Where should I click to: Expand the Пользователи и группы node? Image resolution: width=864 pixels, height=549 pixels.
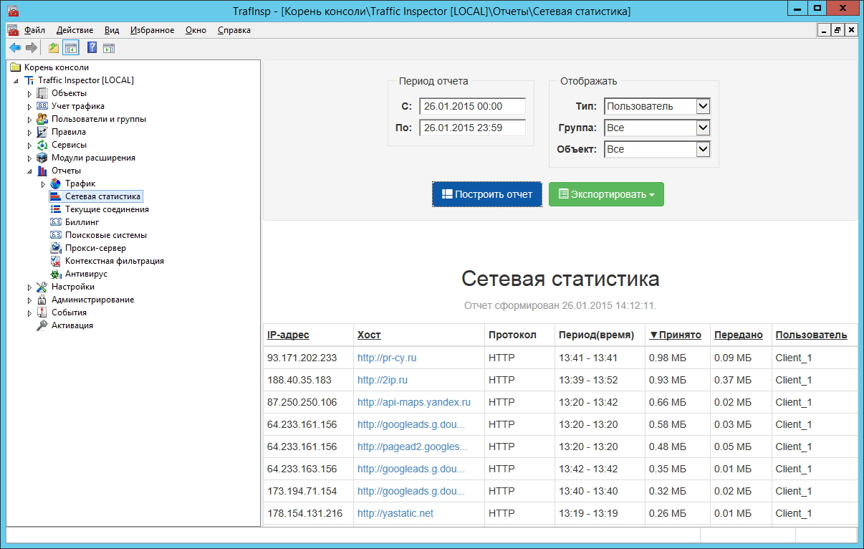tap(30, 120)
